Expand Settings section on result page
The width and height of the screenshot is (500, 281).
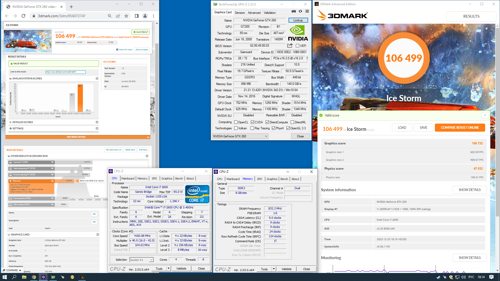click(97, 128)
